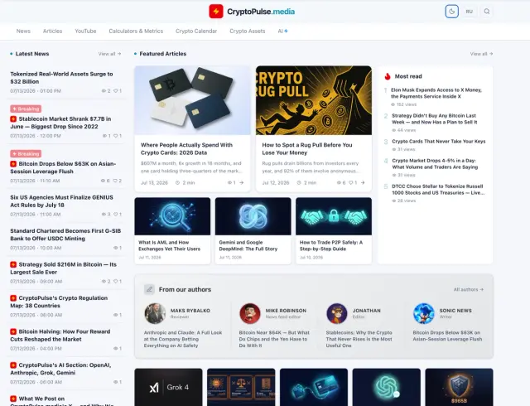This screenshot has height=406, width=530.
Task: Open Standard Chartered USDC Minting news
Action: pos(65,234)
